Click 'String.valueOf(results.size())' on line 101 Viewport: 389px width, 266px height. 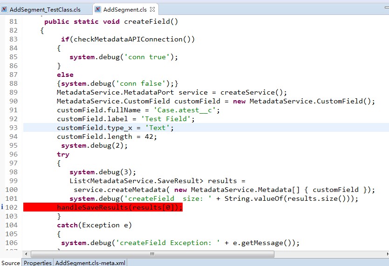(289, 198)
